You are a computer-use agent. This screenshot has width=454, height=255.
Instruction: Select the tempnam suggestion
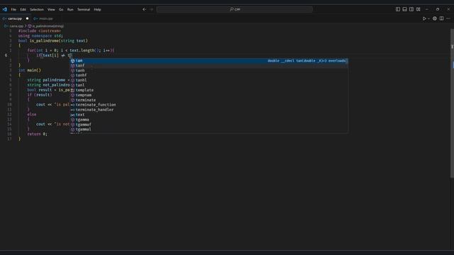[209, 95]
